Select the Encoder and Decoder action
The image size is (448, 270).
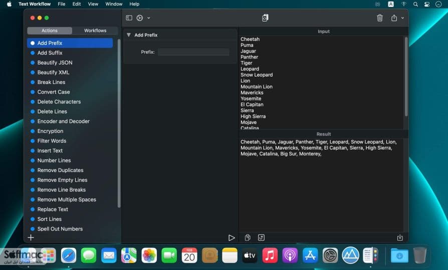70,121
